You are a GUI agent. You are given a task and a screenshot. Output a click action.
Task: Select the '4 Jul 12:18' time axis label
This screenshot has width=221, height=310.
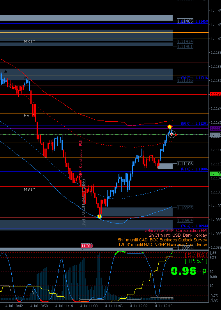164,306
